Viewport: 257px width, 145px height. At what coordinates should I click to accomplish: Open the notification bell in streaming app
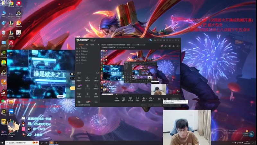(173, 46)
